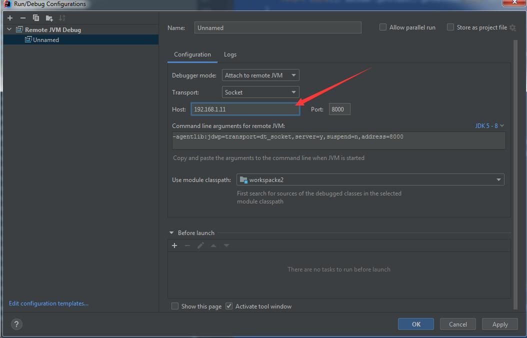
Task: Collapse the Before launch section
Action: point(171,233)
